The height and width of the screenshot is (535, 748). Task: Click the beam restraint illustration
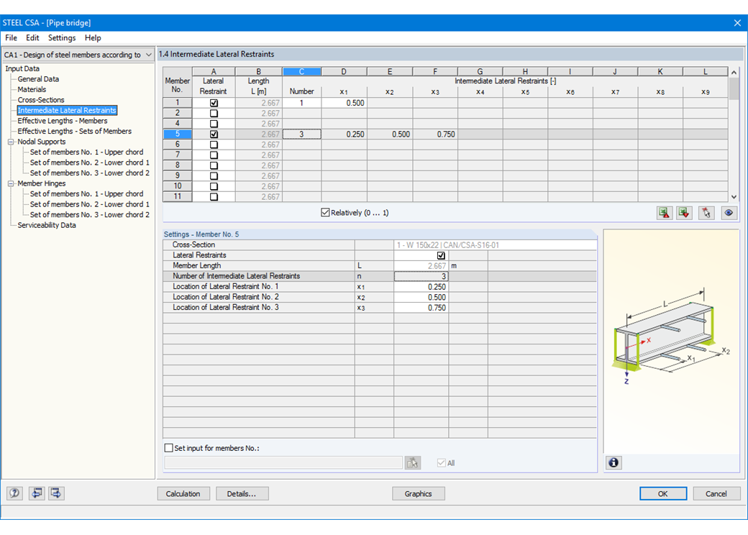pos(670,335)
